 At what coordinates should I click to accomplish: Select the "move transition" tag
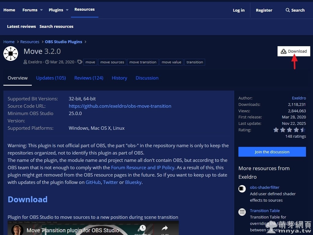pyautogui.click(x=143, y=62)
